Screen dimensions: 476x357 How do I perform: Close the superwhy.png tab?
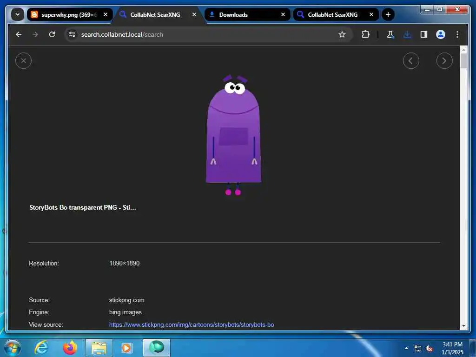[106, 14]
